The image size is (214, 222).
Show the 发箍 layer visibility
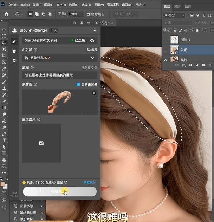pyautogui.click(x=166, y=50)
